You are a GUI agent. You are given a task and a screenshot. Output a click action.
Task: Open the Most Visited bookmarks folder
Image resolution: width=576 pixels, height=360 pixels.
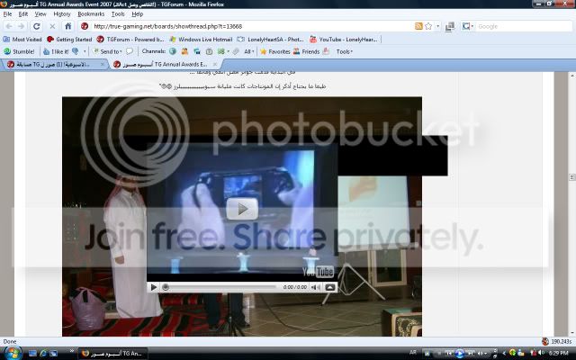[22, 40]
